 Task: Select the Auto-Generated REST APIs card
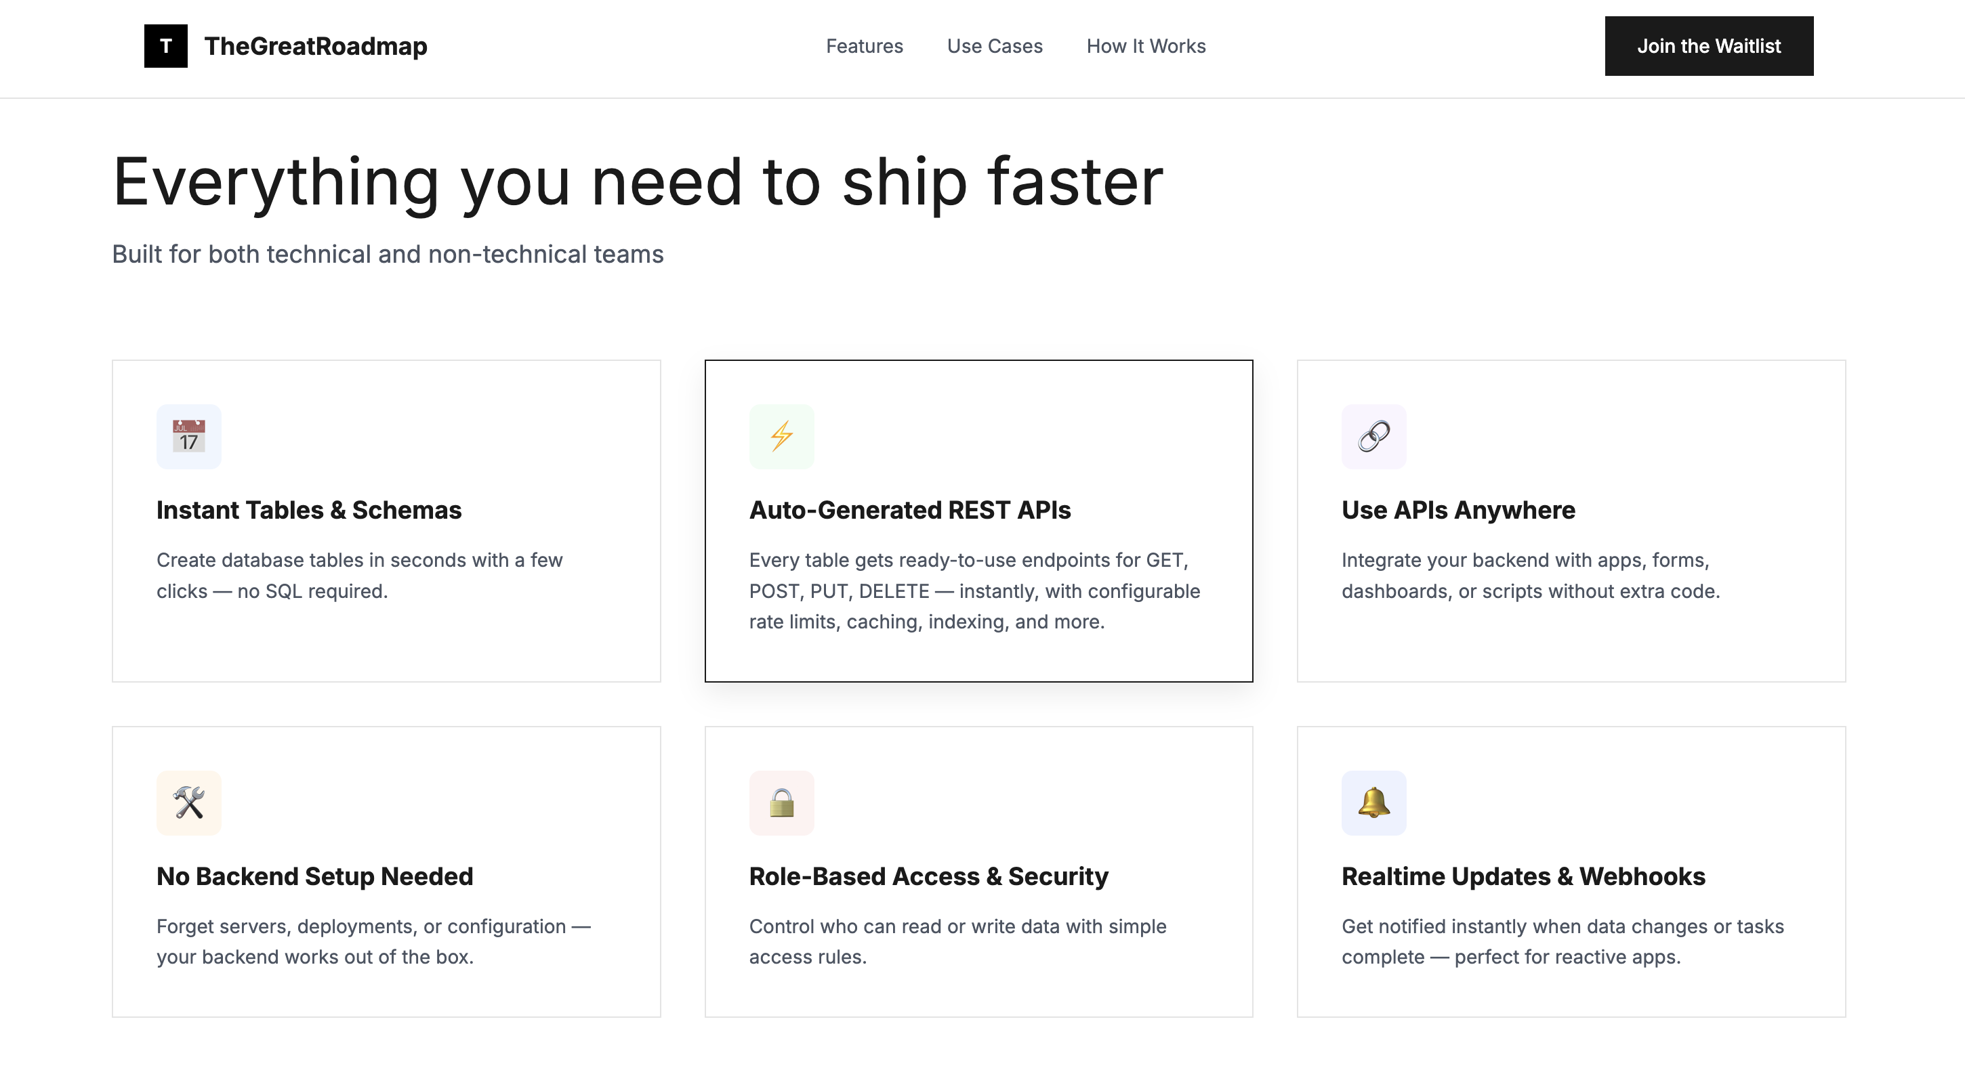(x=978, y=521)
